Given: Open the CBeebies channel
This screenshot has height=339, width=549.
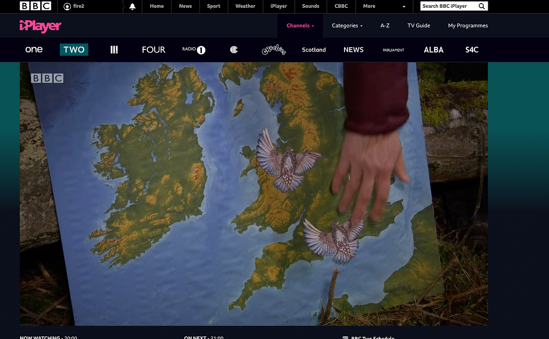Looking at the screenshot, I should click(274, 50).
